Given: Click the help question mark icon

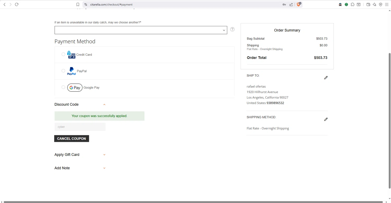Looking at the screenshot, I should [232, 29].
